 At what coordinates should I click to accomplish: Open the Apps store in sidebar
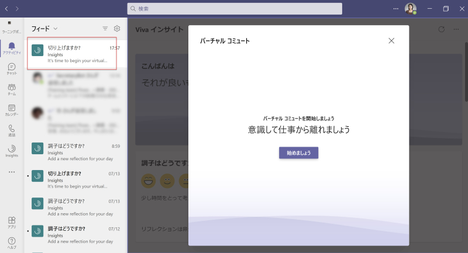[x=12, y=222]
